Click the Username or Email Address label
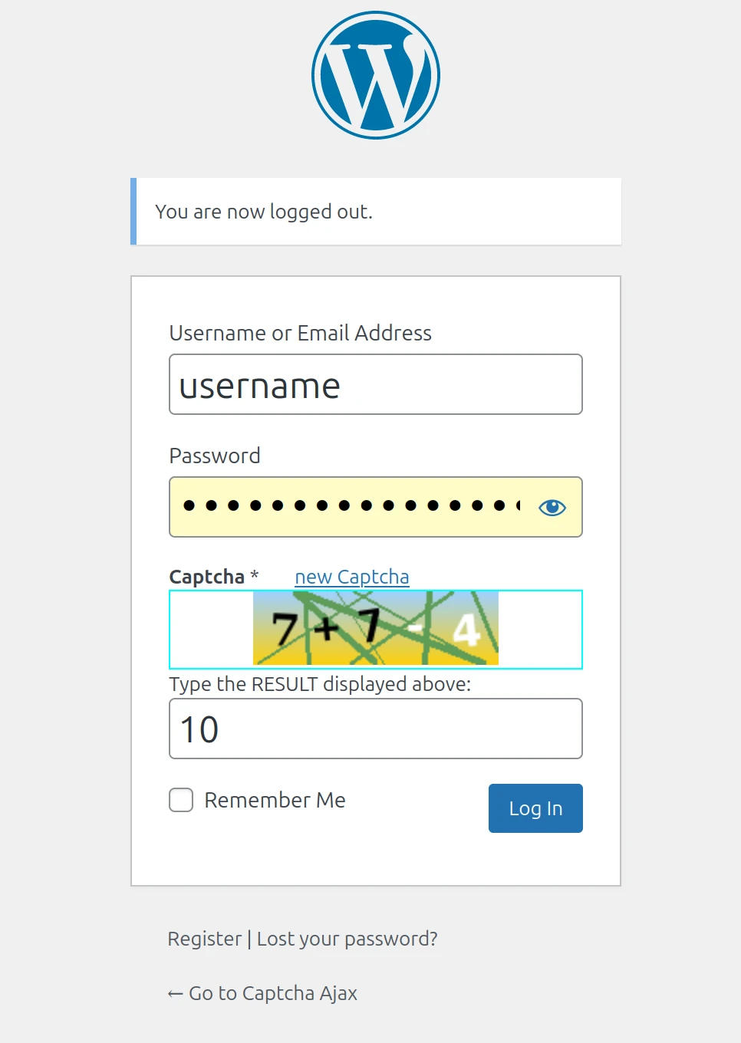Screen dimensions: 741x1043 300,333
